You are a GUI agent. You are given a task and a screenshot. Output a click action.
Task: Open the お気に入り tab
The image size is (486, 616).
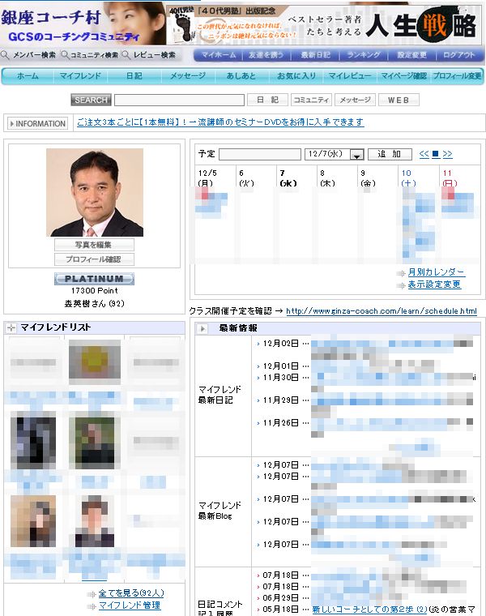click(x=296, y=76)
